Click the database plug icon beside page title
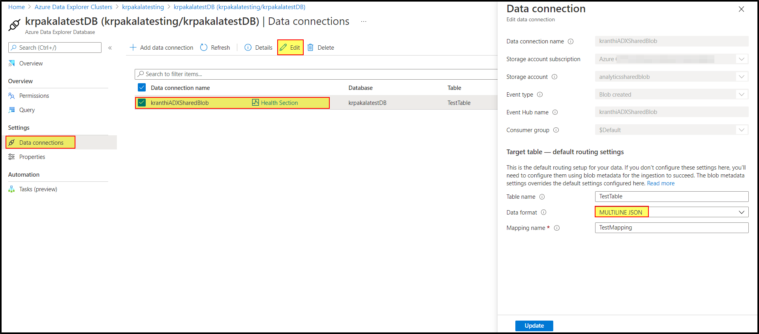The height and width of the screenshot is (334, 759). pyautogui.click(x=14, y=25)
